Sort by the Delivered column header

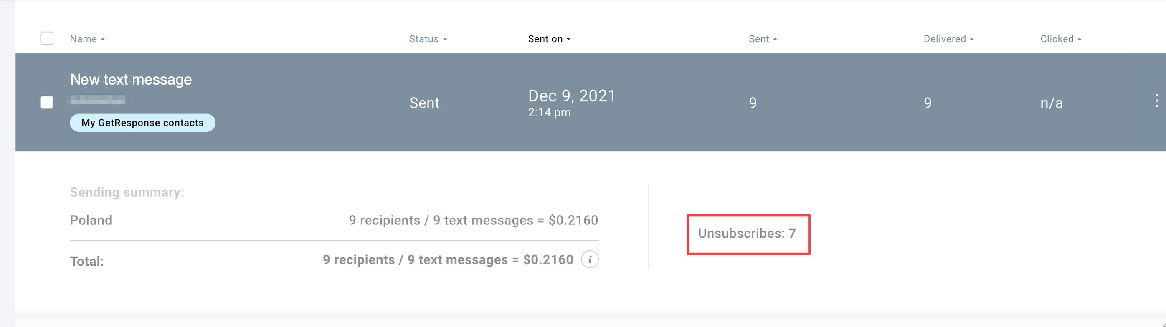tap(945, 39)
